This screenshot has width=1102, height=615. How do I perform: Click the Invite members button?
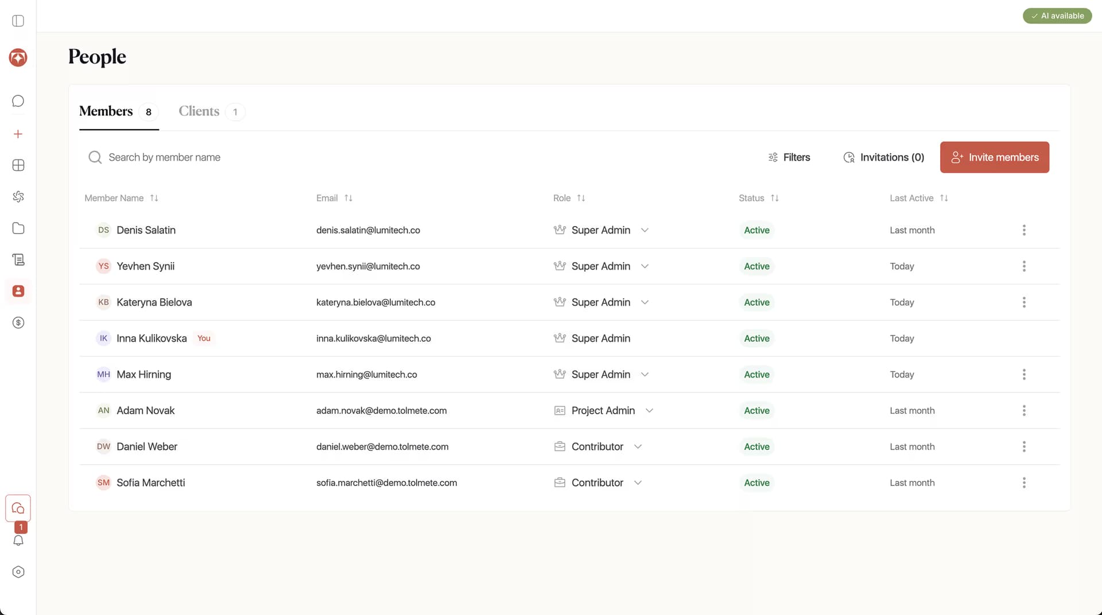pyautogui.click(x=994, y=157)
